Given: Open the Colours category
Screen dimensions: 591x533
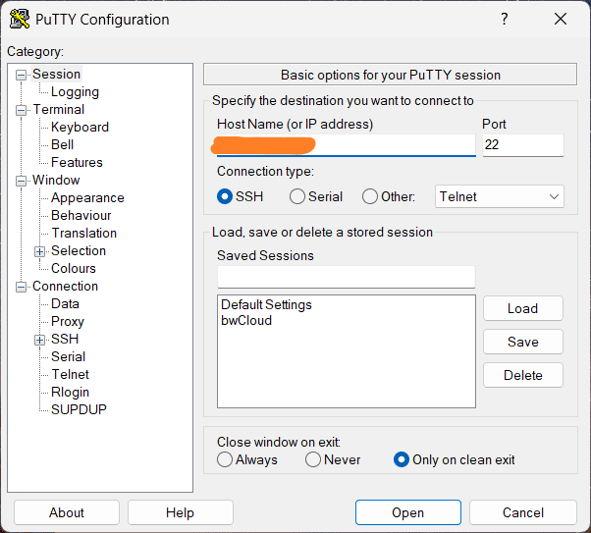Looking at the screenshot, I should (x=74, y=269).
